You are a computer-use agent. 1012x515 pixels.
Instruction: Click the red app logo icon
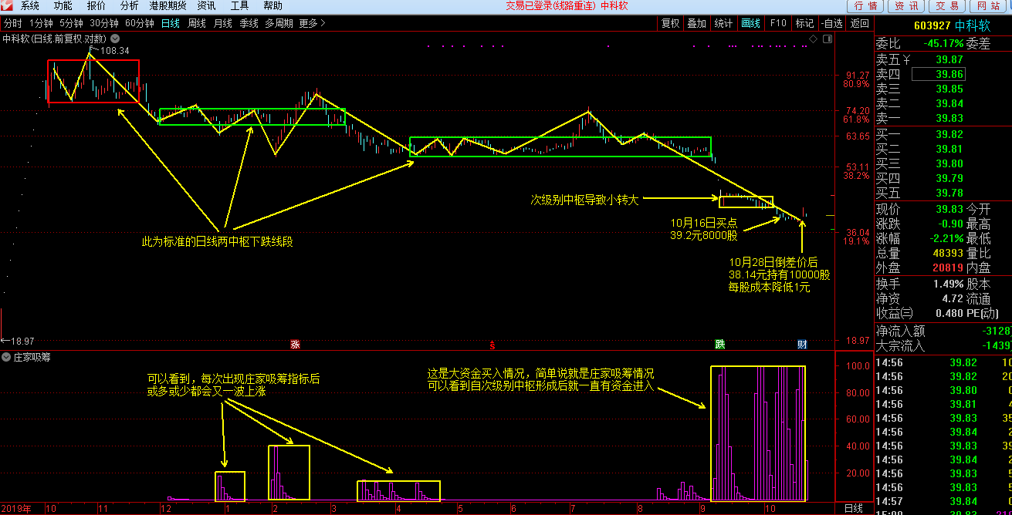[8, 6]
